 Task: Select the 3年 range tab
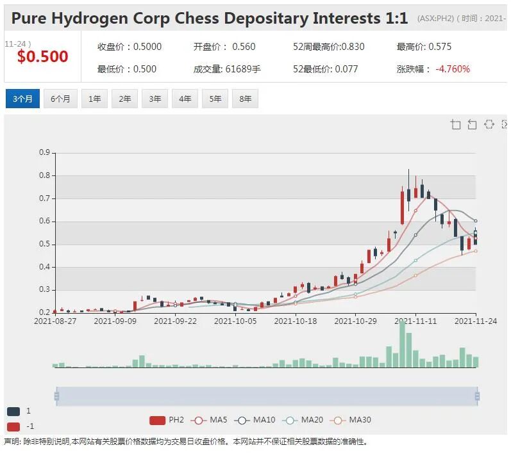pos(155,99)
